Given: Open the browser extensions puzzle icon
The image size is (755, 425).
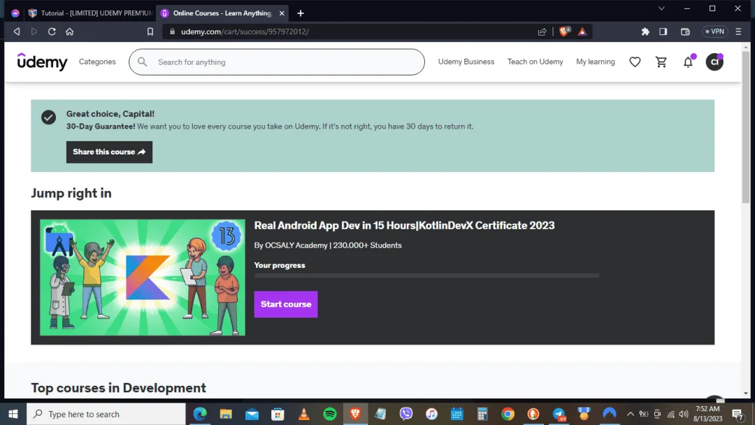Looking at the screenshot, I should [645, 31].
